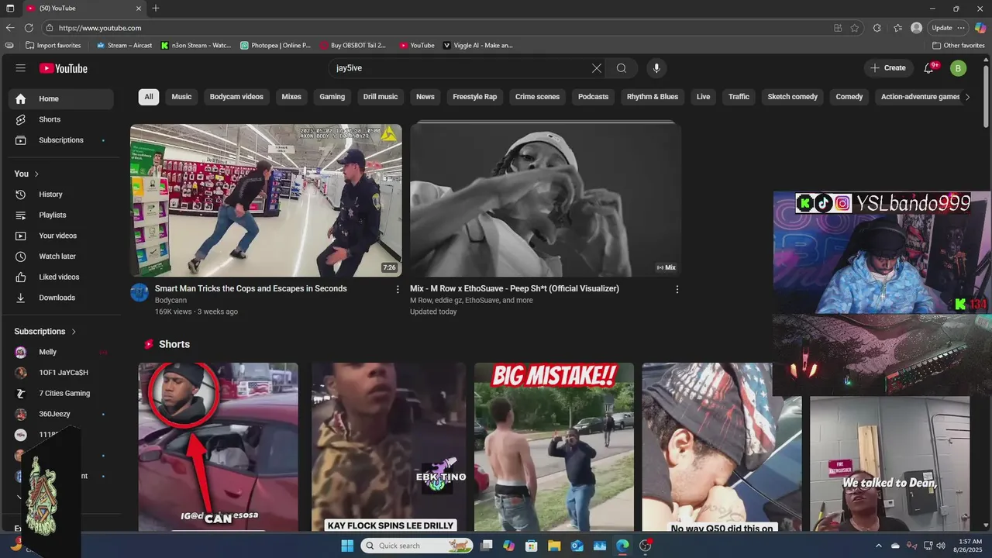Click the taskbar Quick search box
This screenshot has width=992, height=558.
417,546
